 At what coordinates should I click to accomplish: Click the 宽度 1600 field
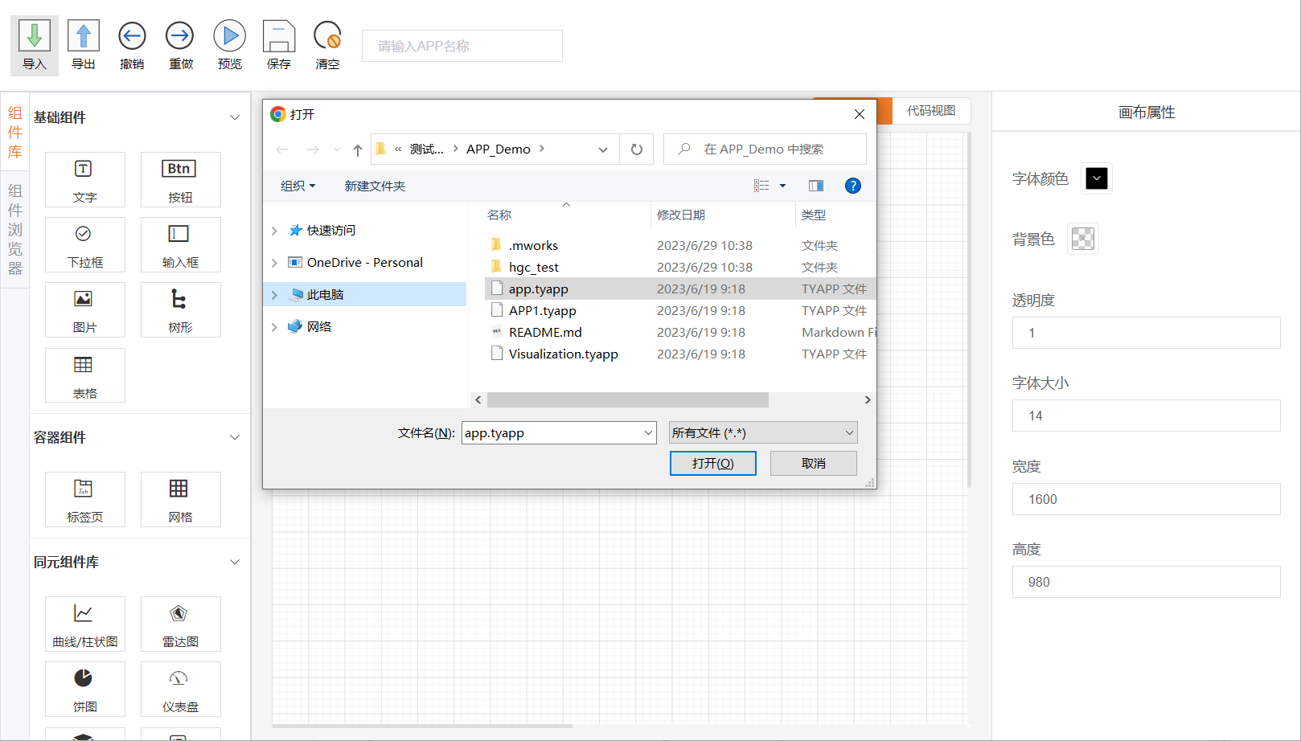(x=1146, y=499)
